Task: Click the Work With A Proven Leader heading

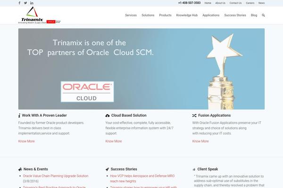Action: coord(44,116)
